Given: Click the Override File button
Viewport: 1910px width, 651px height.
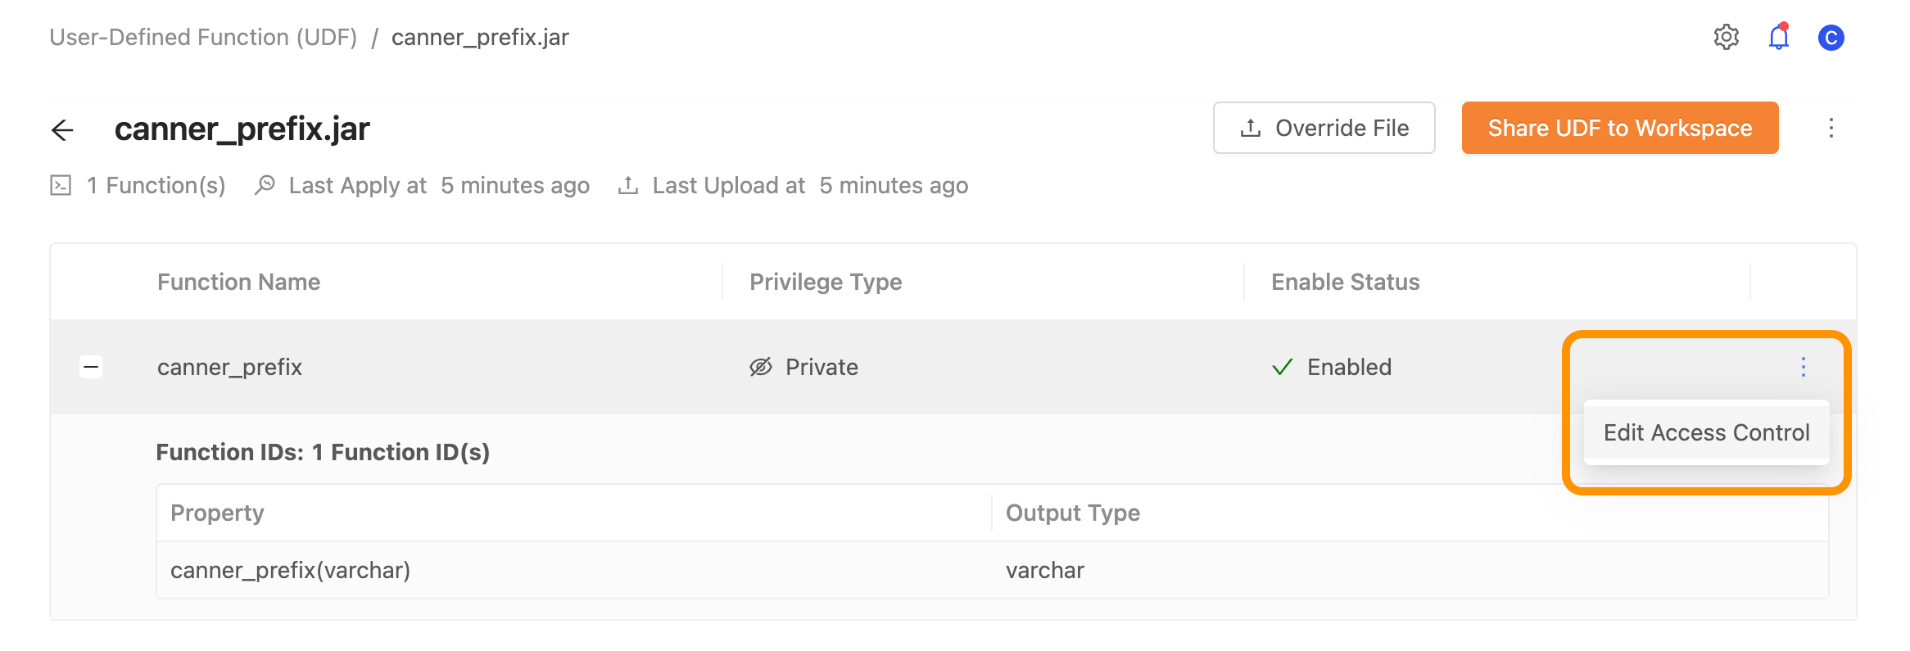Looking at the screenshot, I should tap(1324, 128).
